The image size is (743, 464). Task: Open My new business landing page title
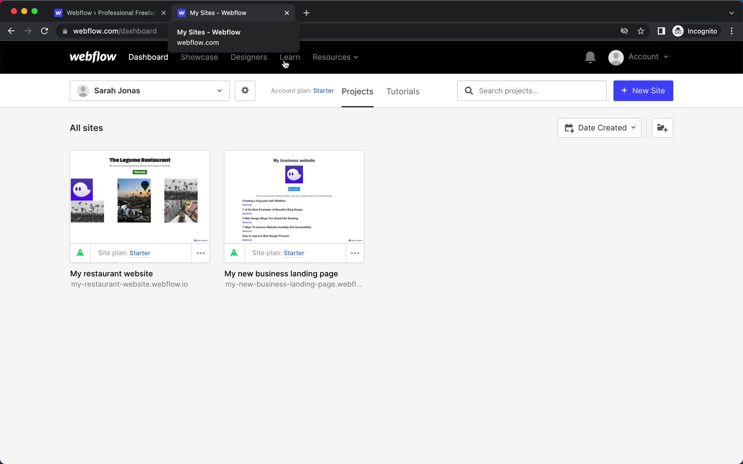(281, 273)
